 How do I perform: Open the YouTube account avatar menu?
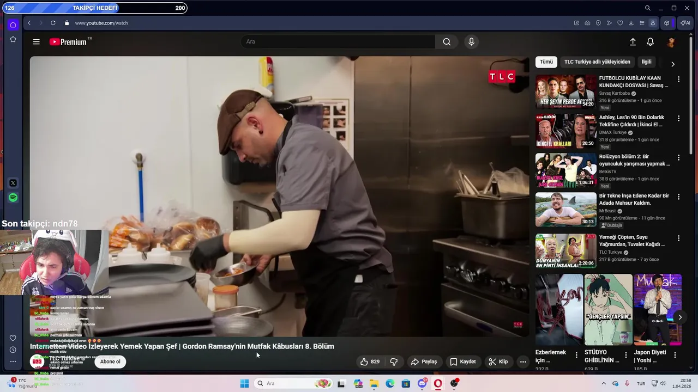(x=671, y=42)
